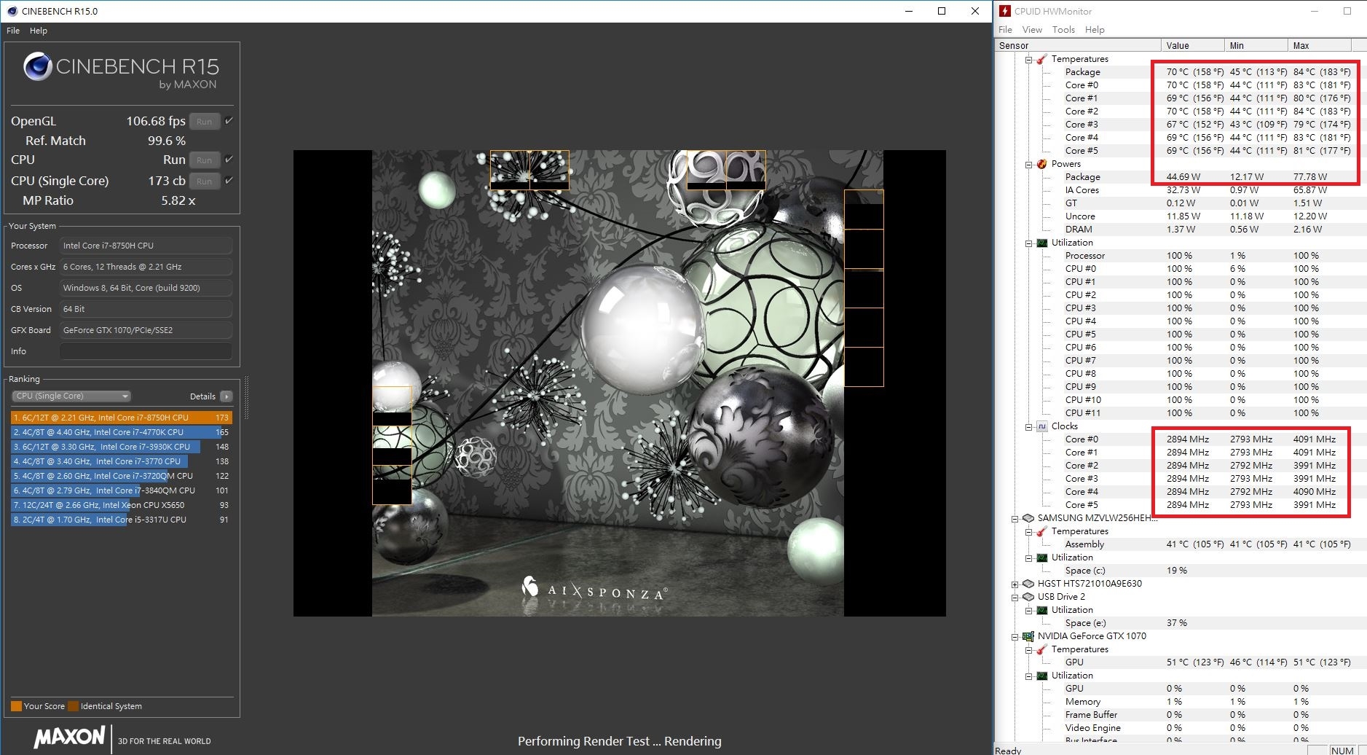1367x755 pixels.
Task: Expand the HGST HTS721010A9E630 drive node
Action: pos(1015,584)
